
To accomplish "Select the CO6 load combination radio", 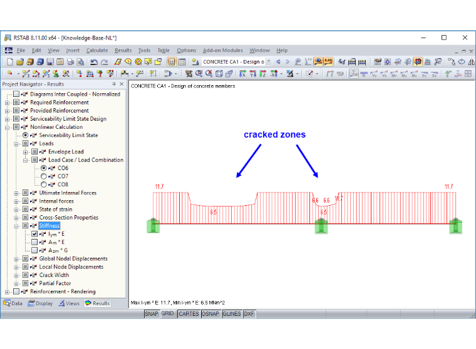I will 44,168.
